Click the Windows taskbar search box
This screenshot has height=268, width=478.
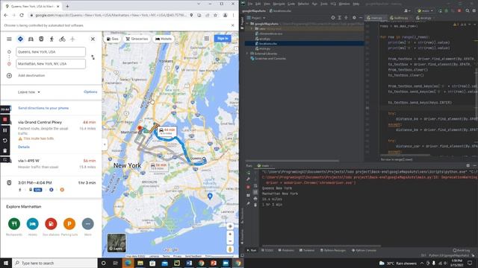point(55,263)
